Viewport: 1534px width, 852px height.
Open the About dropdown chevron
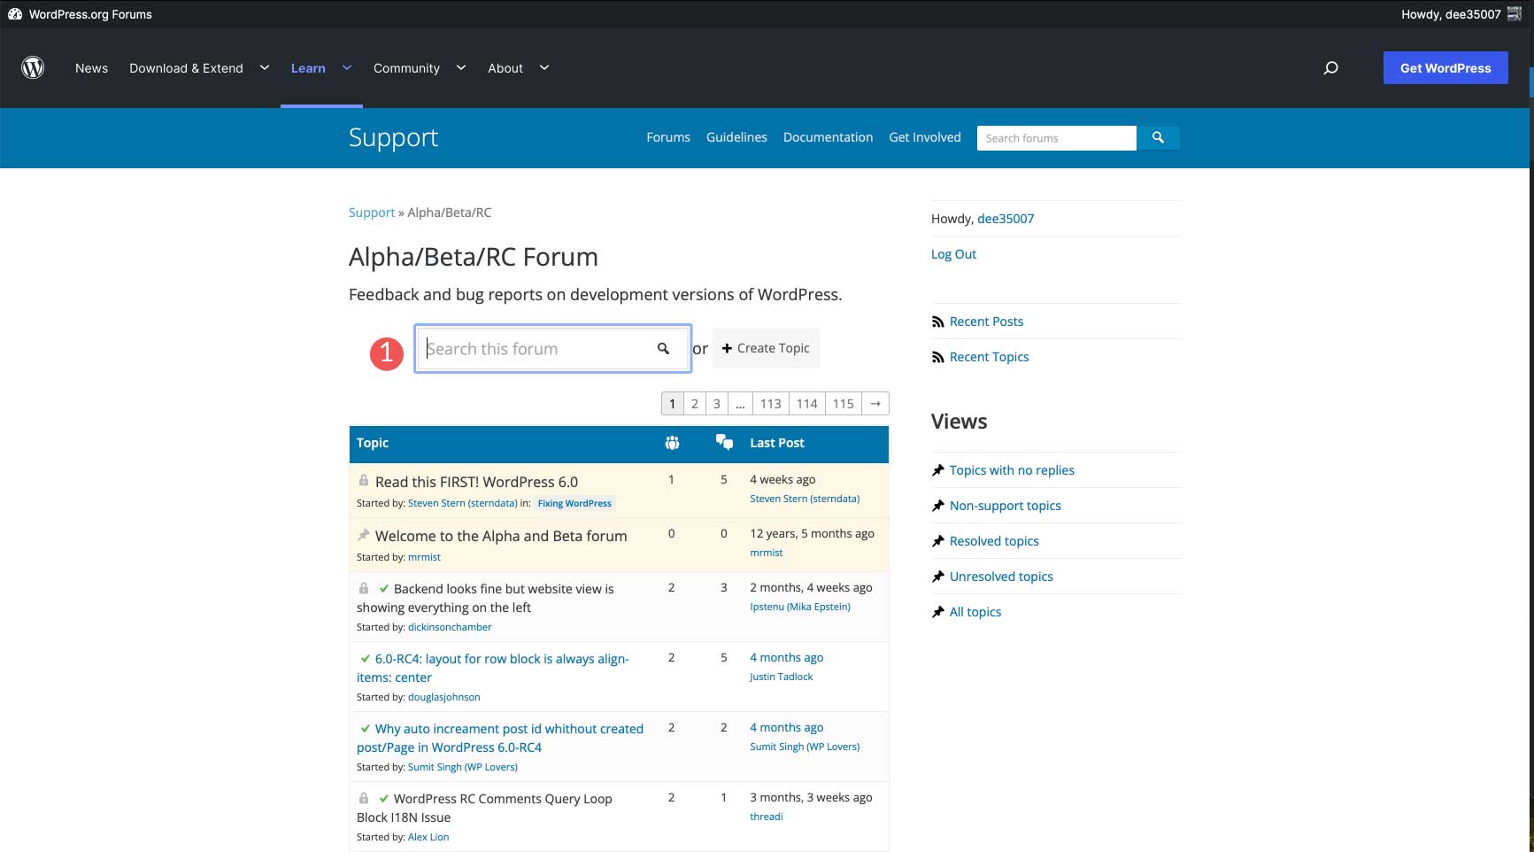pos(544,67)
